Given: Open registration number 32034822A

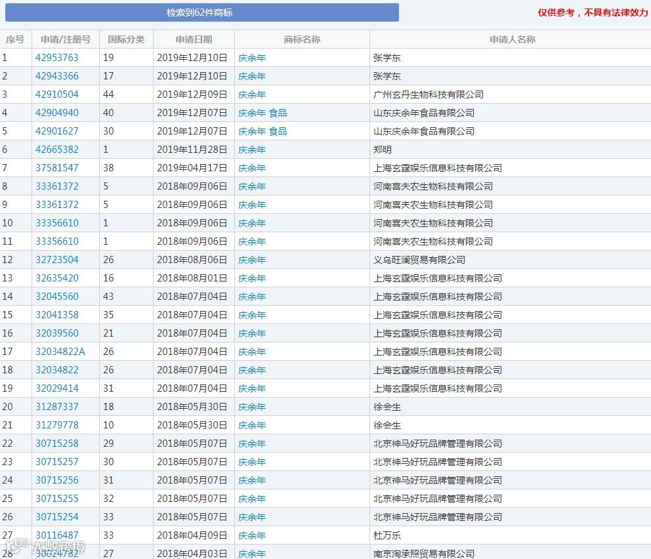Looking at the screenshot, I should click(60, 352).
